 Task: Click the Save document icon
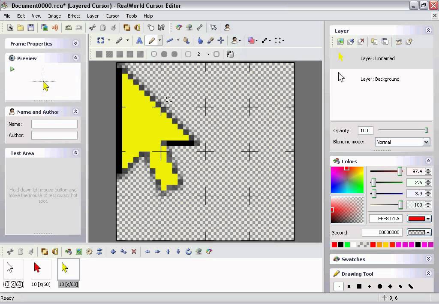point(31,27)
